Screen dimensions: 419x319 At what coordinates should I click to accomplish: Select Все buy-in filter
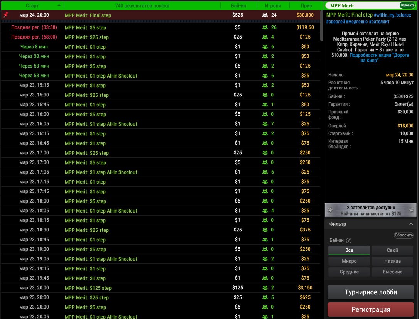(x=349, y=250)
